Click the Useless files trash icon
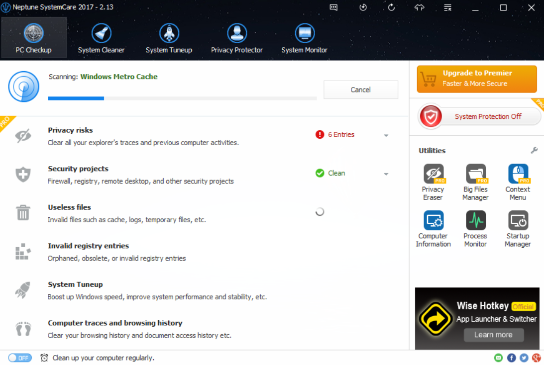Viewport: 544px width, 365px height. click(x=23, y=212)
